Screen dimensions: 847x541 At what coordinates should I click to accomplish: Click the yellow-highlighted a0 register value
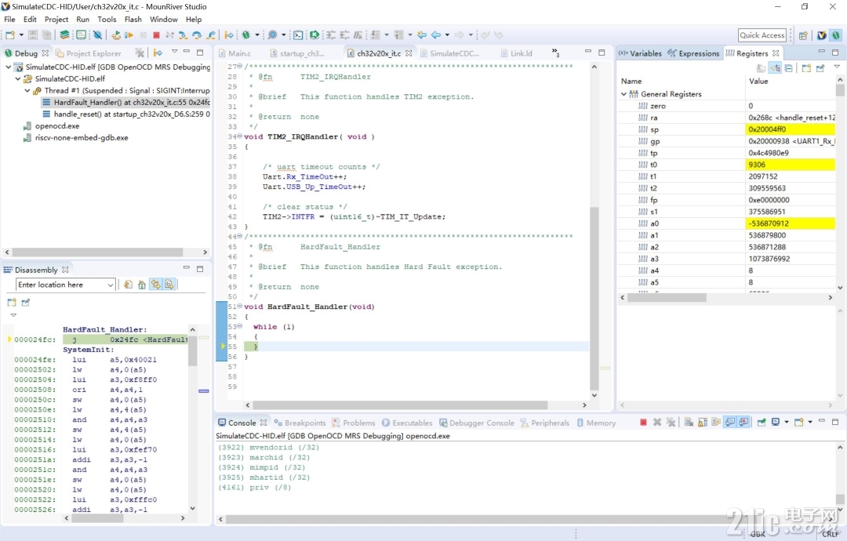coord(791,223)
